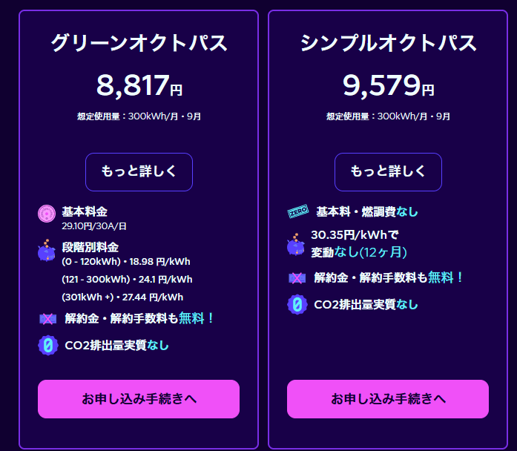Click the 変動なし(12ヶ月) text
Screen dimensions: 517x451
click(358, 252)
